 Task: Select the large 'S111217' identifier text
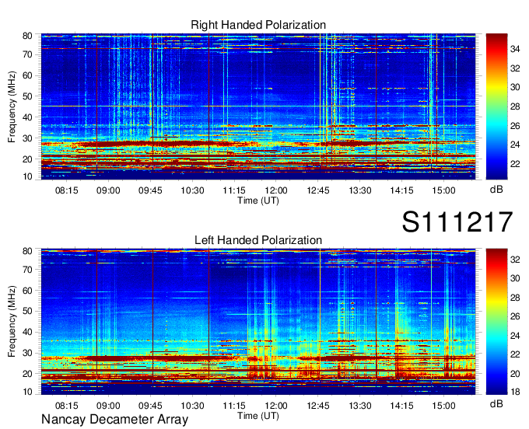pyautogui.click(x=457, y=222)
